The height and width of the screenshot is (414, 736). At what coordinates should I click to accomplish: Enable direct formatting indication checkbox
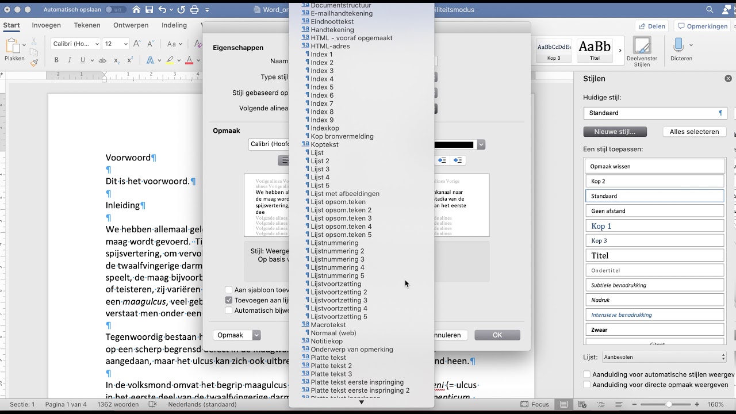point(587,385)
